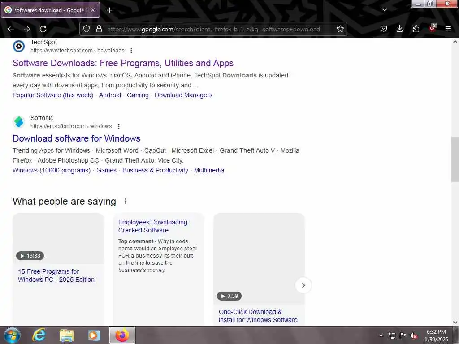Open the Multimedia sitelink
This screenshot has height=344, width=459.
(x=209, y=170)
